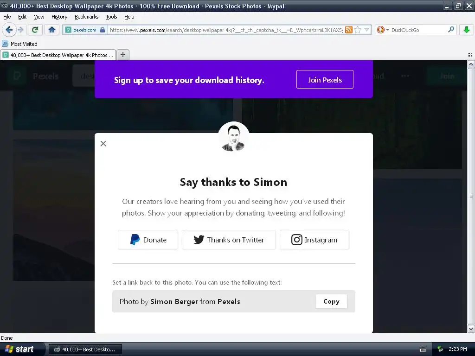Click Simon's profile avatar
This screenshot has height=356, width=475.
pos(234,137)
